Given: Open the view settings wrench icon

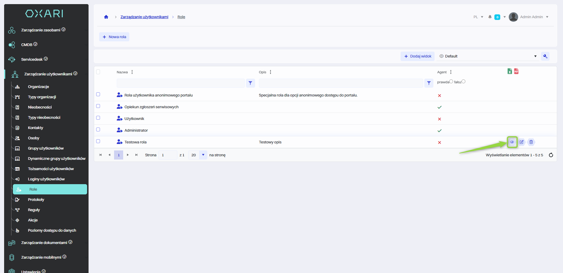Looking at the screenshot, I should [545, 56].
